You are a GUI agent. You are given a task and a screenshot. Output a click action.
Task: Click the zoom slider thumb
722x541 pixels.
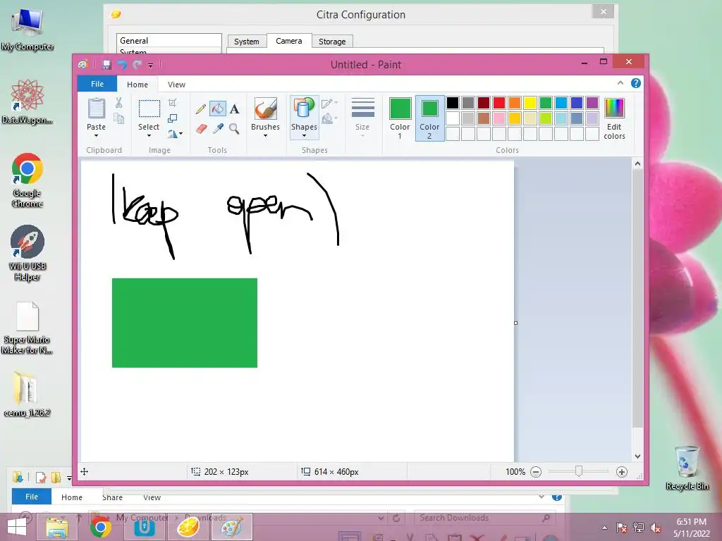click(579, 471)
